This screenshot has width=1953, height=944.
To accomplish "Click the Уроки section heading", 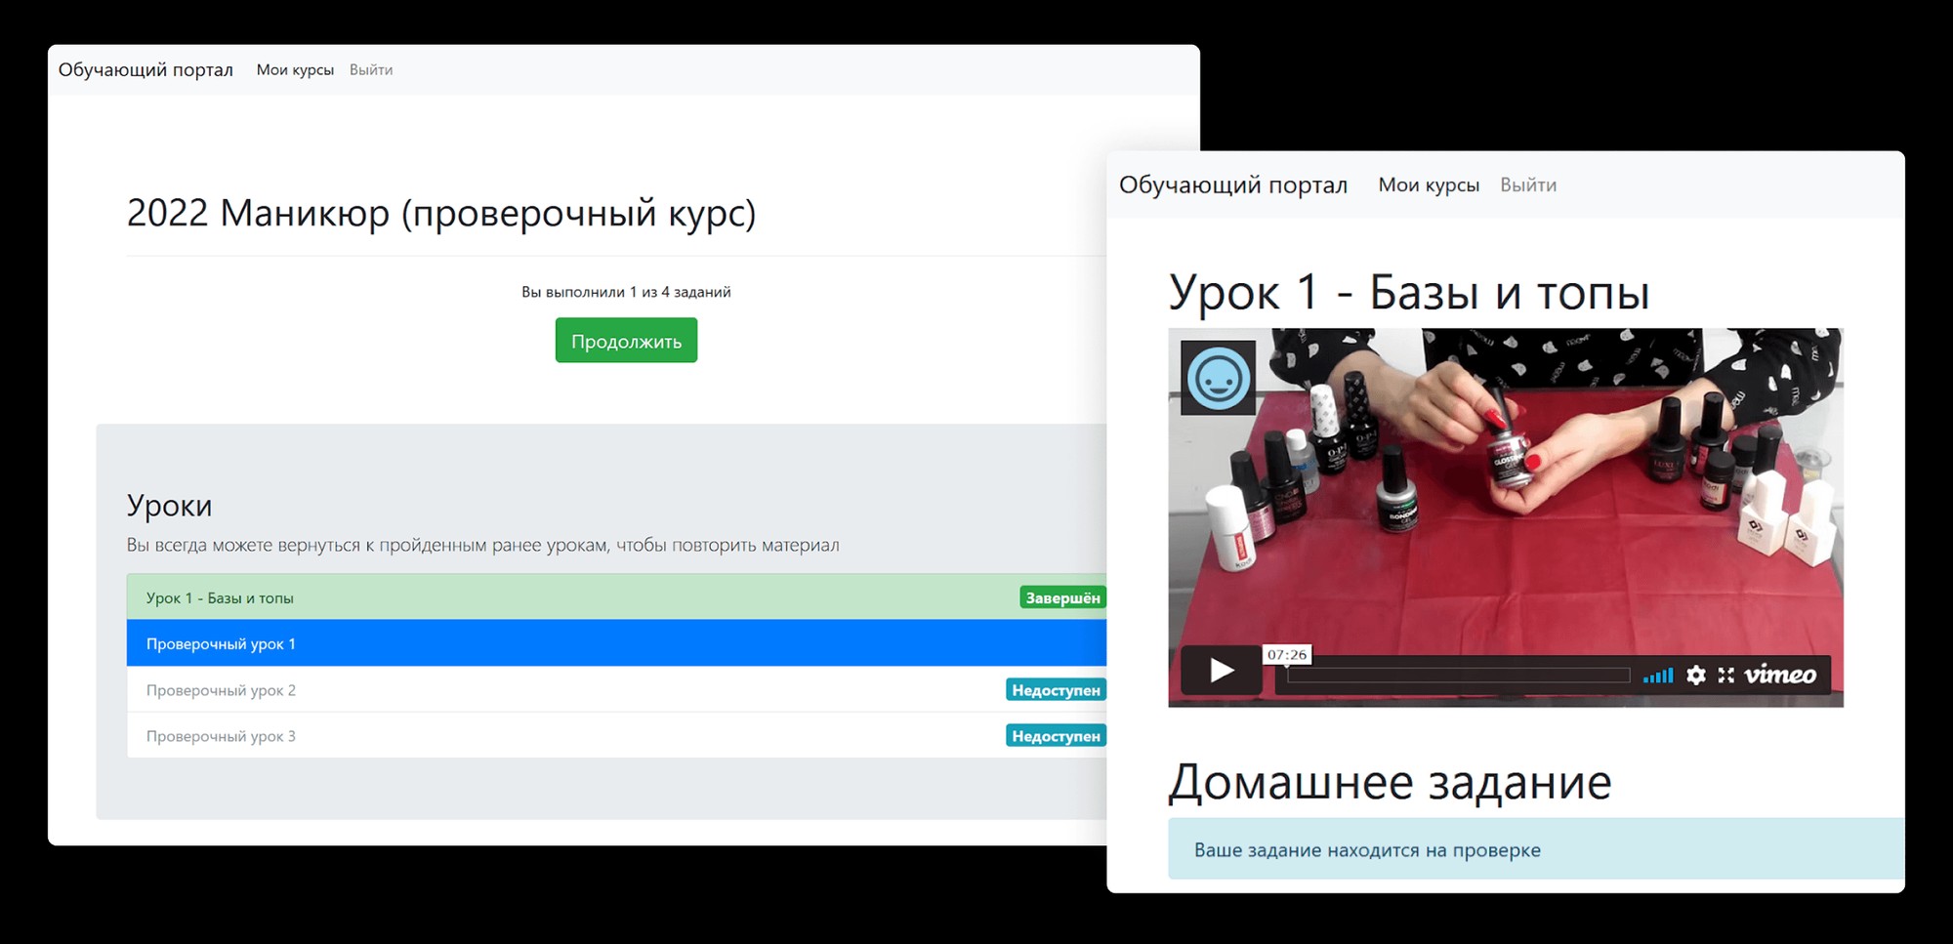I will coord(169,506).
